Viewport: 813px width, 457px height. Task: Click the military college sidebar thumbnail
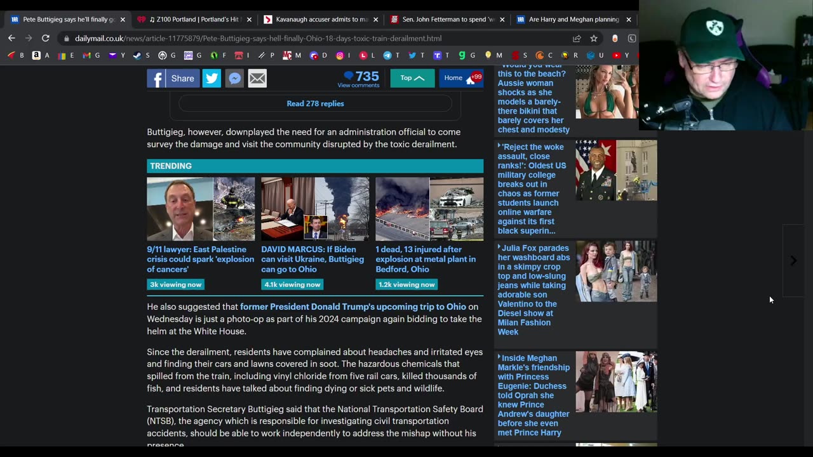[616, 170]
